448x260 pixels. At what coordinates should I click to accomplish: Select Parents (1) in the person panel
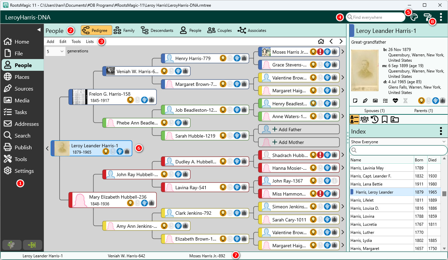coord(423,110)
